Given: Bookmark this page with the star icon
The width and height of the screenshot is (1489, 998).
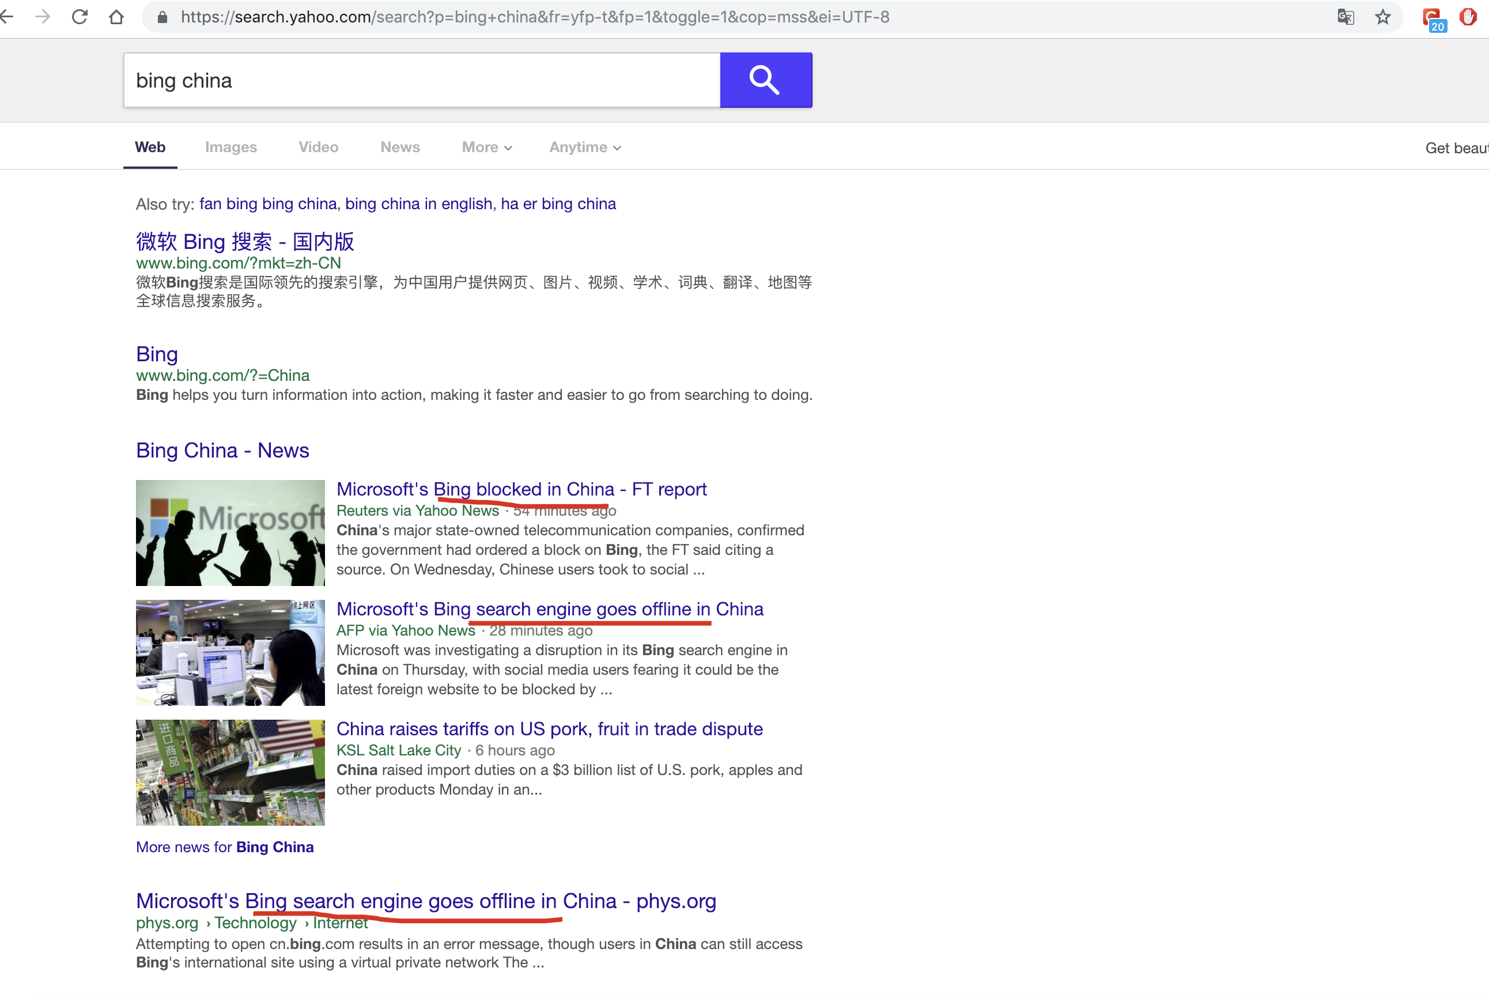Looking at the screenshot, I should [1383, 17].
